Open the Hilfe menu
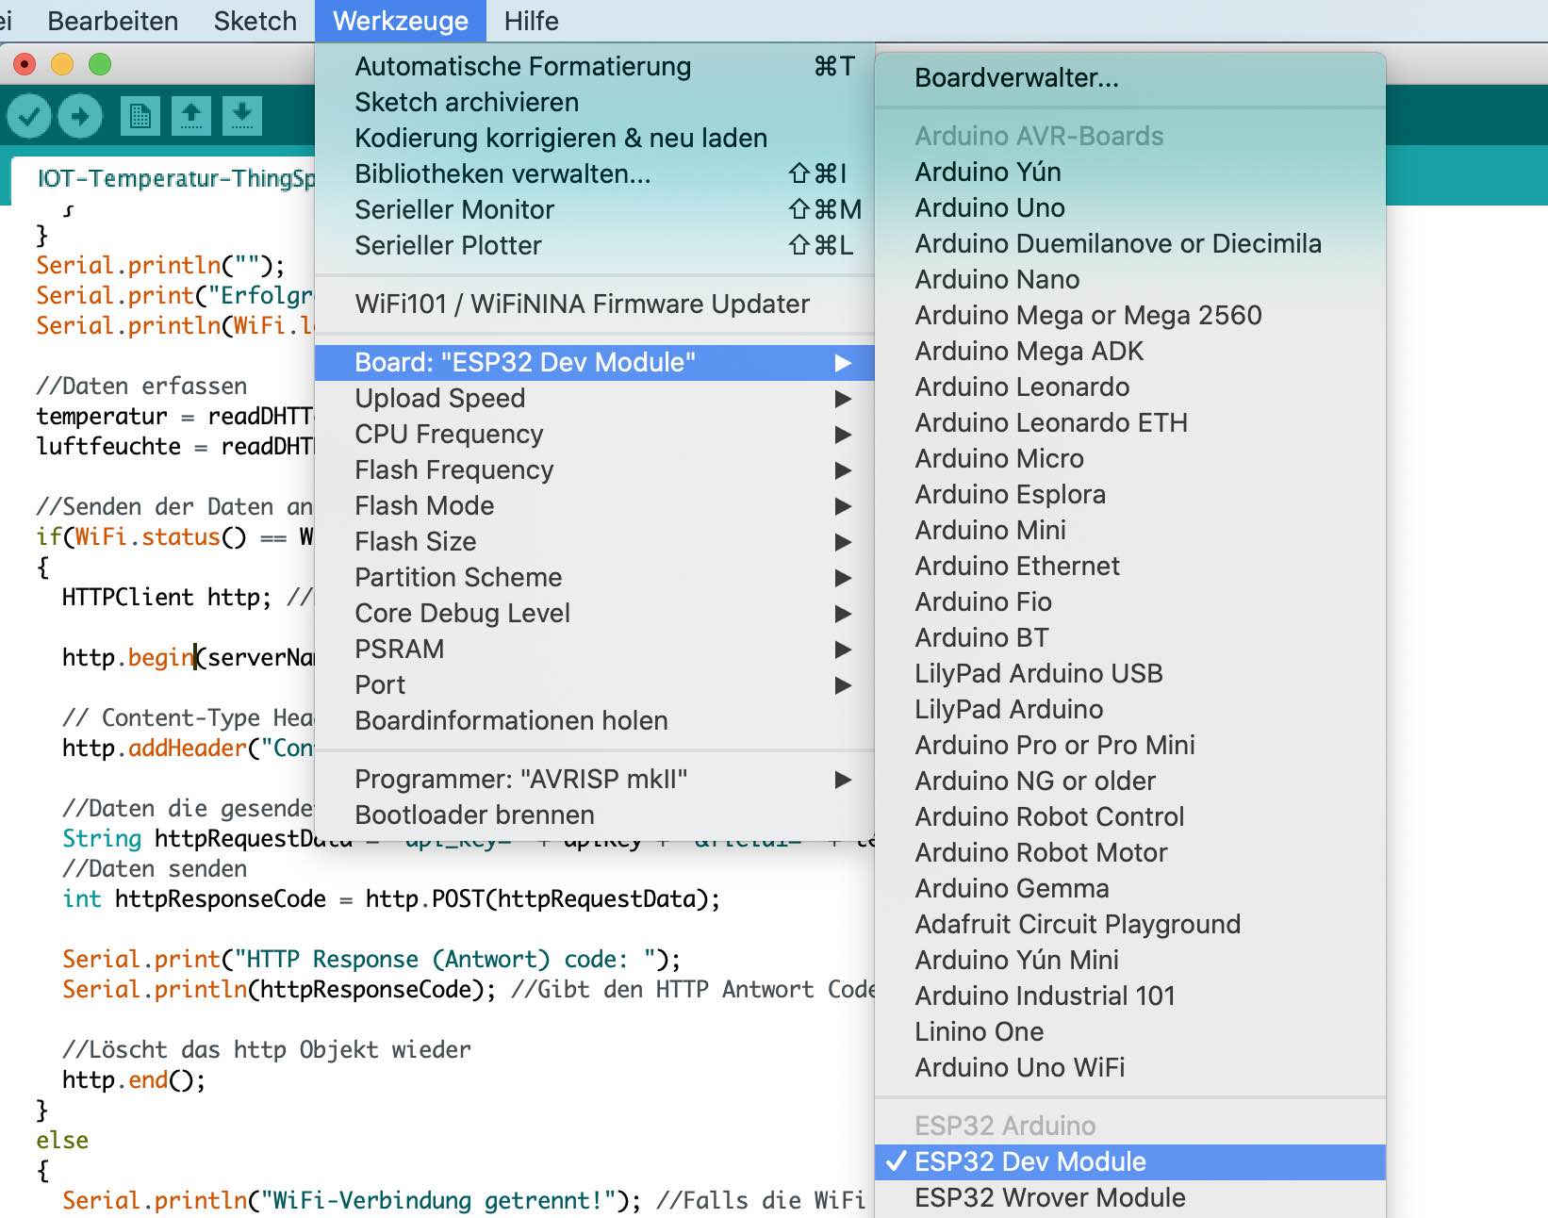1548x1218 pixels. tap(531, 21)
